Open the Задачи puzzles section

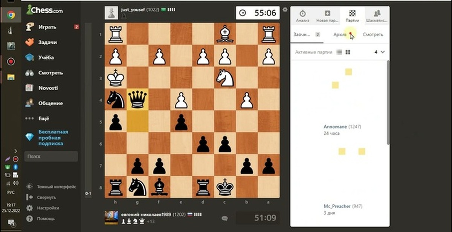(x=47, y=42)
